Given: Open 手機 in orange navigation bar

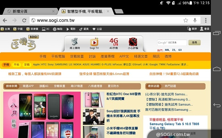Looking at the screenshot, I should coord(43,57).
